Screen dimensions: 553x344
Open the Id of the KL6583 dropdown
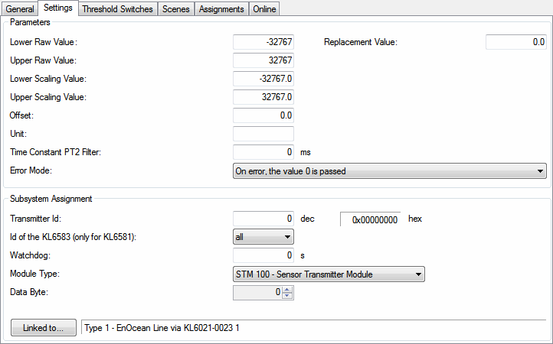coord(263,237)
